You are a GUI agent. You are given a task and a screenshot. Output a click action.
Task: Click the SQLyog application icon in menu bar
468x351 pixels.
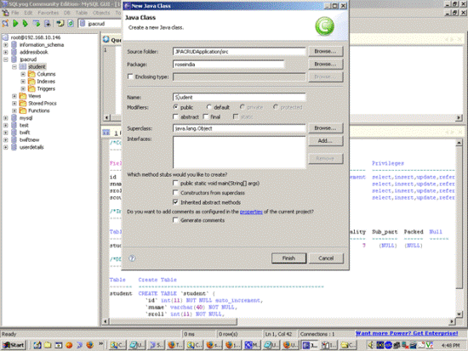click(5, 13)
